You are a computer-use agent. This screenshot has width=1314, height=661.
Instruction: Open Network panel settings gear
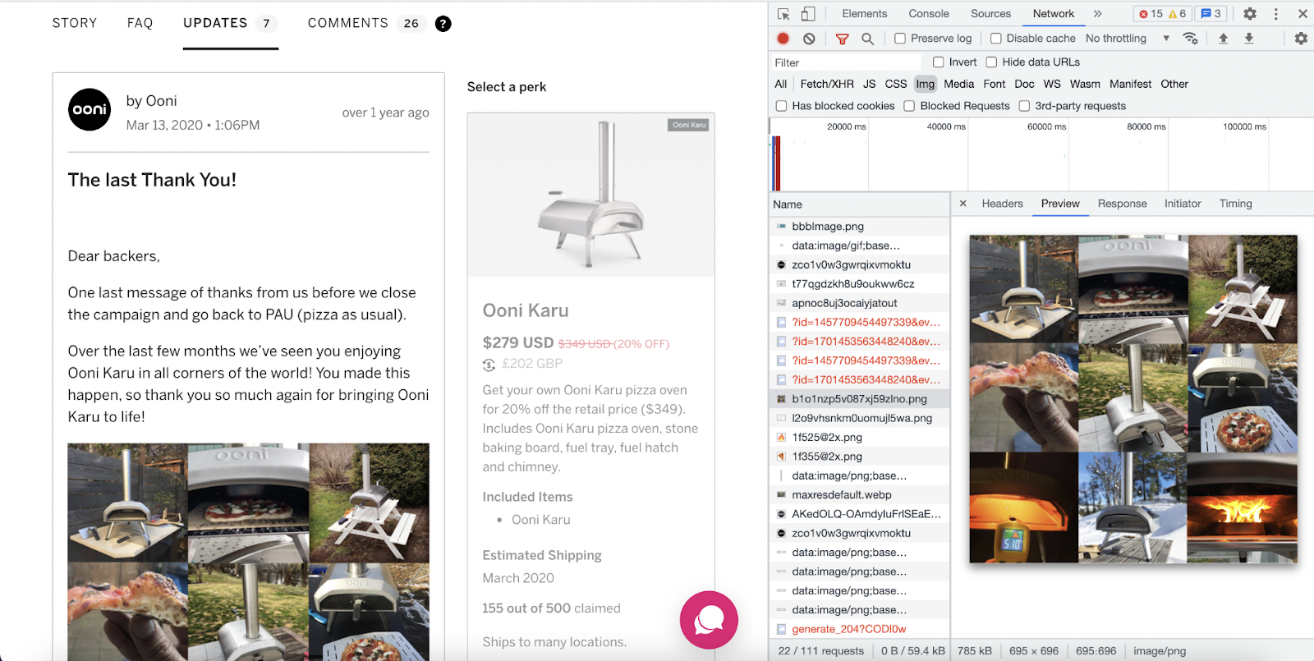tap(1301, 39)
